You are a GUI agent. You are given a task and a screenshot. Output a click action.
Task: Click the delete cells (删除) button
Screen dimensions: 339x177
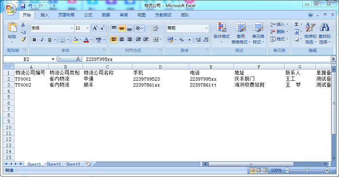279,32
